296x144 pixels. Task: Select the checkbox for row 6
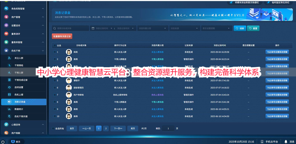tap(55, 88)
